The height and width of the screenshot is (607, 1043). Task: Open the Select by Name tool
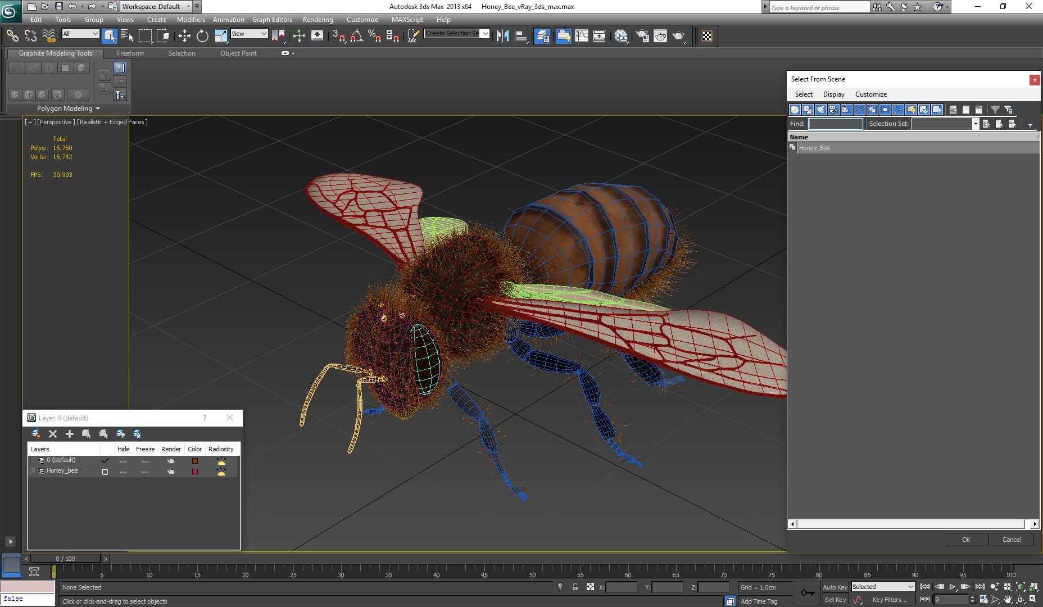coord(127,36)
